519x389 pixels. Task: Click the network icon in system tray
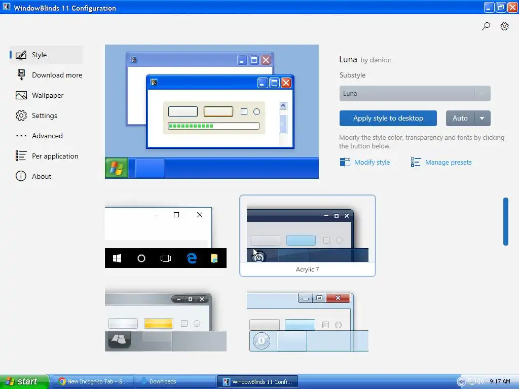point(471,382)
